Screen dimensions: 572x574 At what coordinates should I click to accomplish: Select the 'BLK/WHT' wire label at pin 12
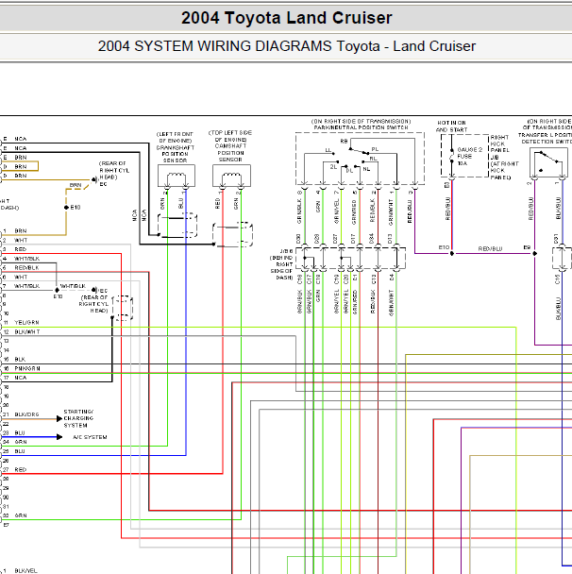(27, 331)
